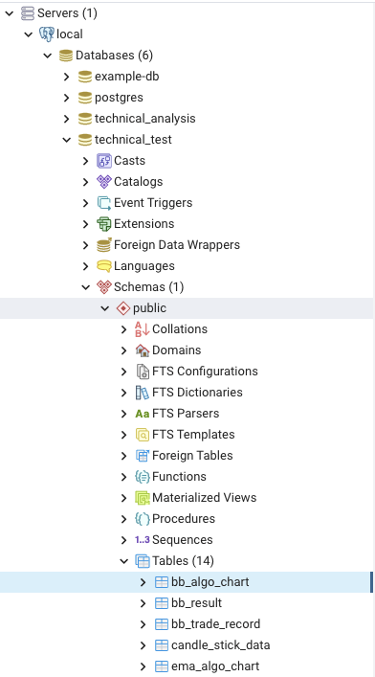The width and height of the screenshot is (375, 677).
Task: Click the local server elephant icon
Action: [x=47, y=34]
